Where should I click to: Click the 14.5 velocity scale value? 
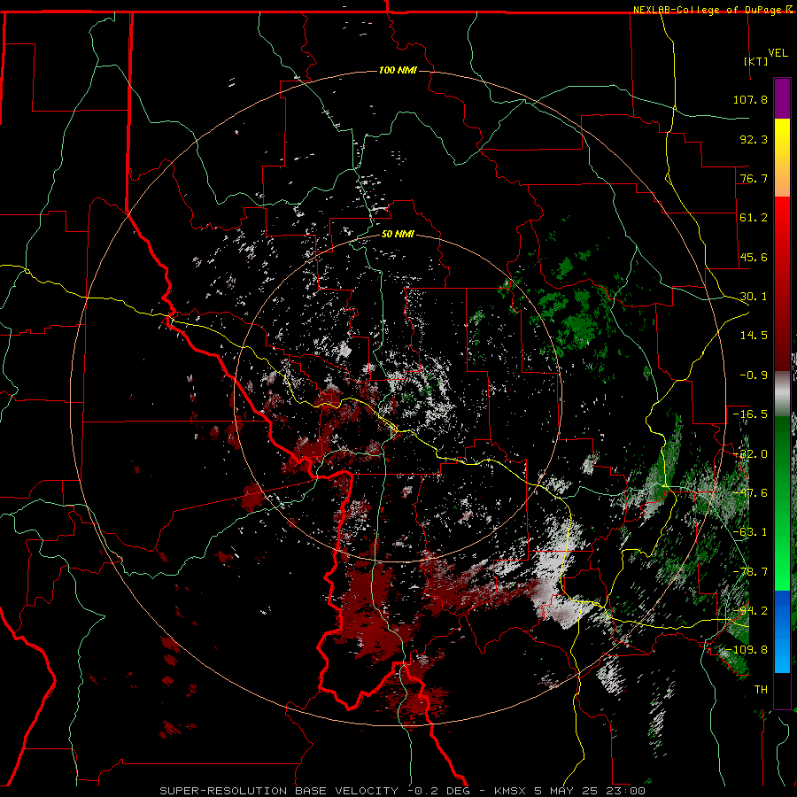point(754,336)
